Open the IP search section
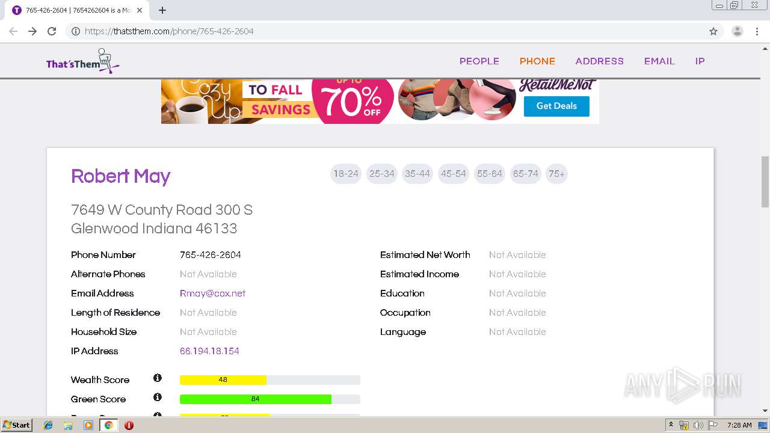Image resolution: width=770 pixels, height=433 pixels. click(700, 61)
